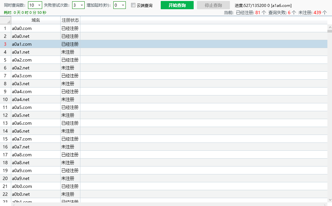This screenshot has height=206, width=332.
Task: Click the 域名 column header
Action: [x=36, y=20]
